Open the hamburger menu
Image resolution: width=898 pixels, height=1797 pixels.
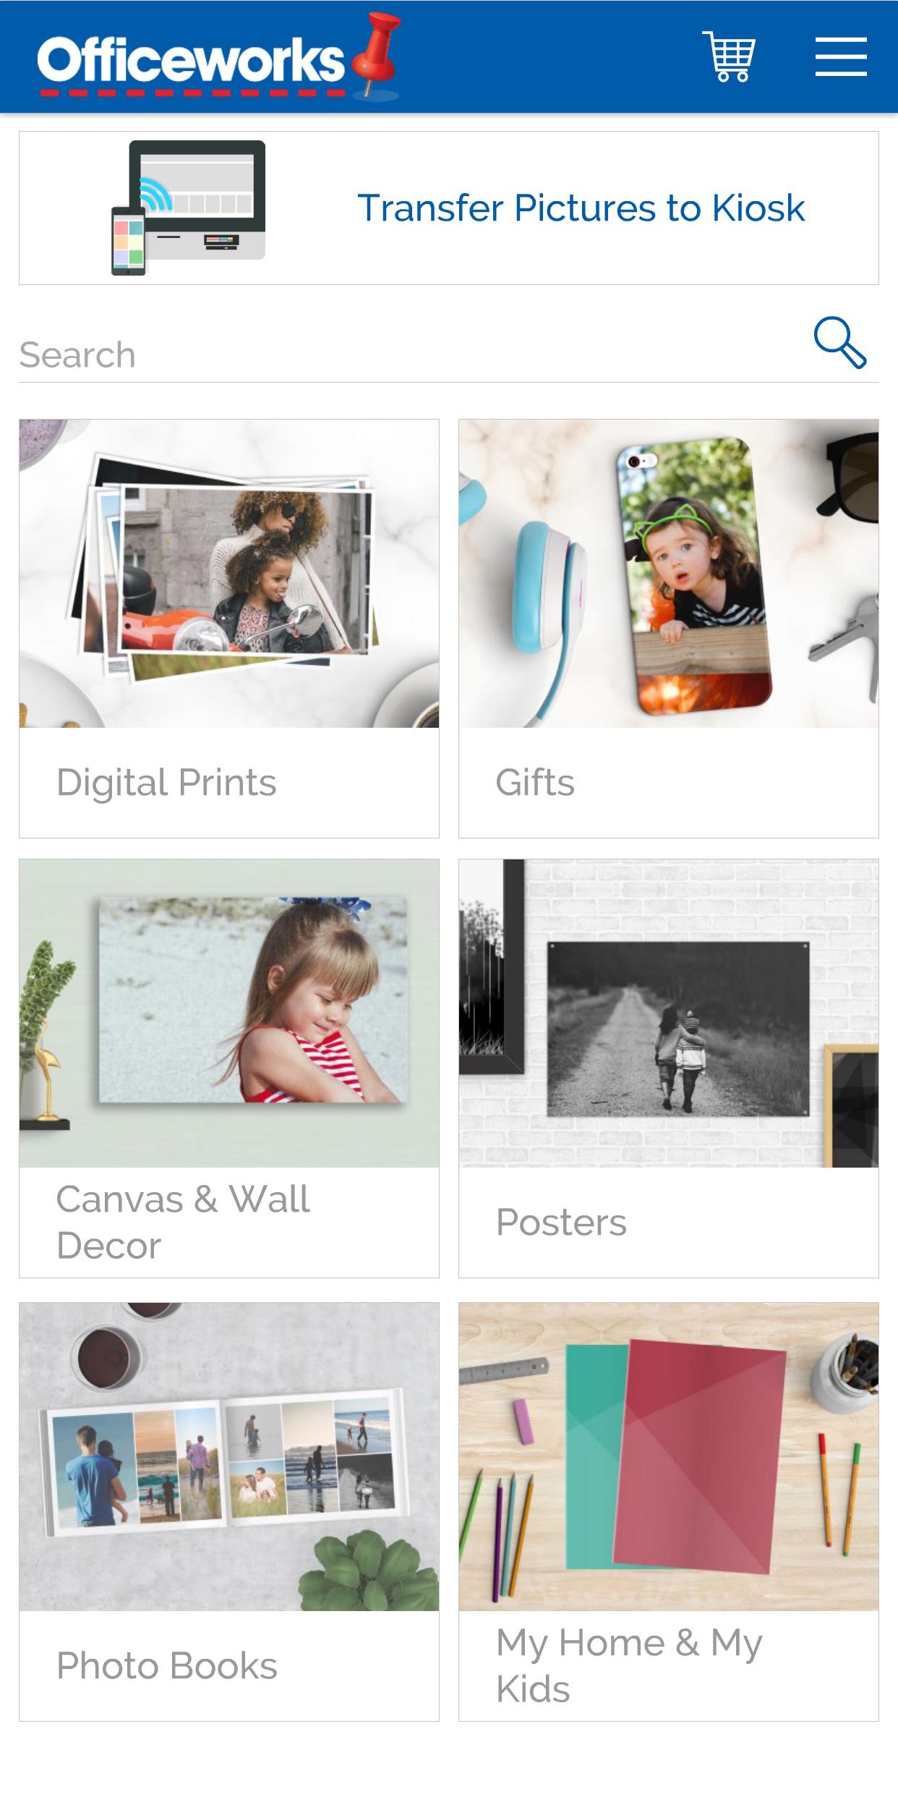841,56
